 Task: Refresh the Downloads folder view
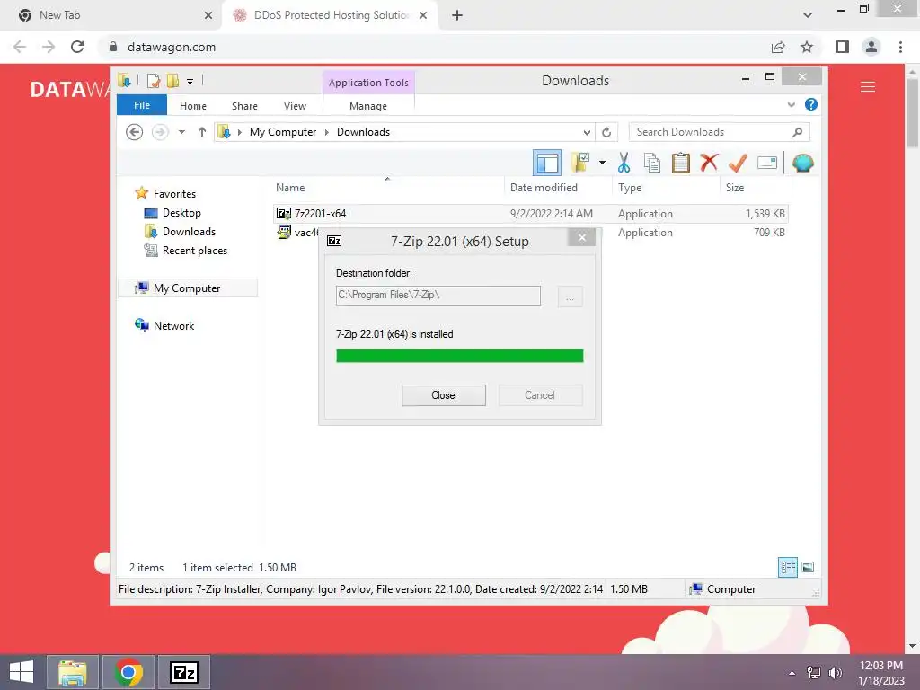[x=606, y=133]
